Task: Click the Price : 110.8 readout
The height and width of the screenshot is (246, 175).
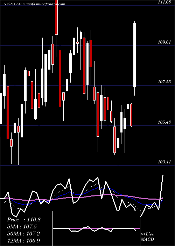Action: pos(24,220)
